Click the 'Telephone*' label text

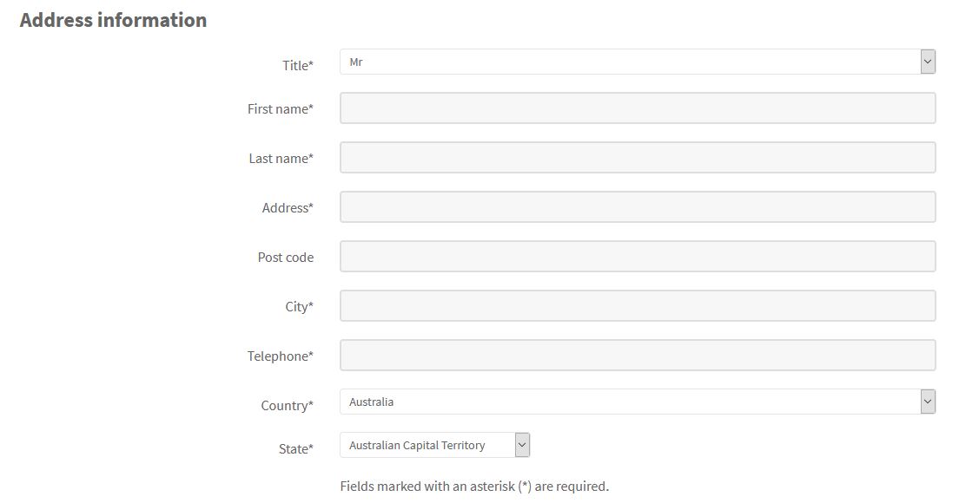pos(280,356)
